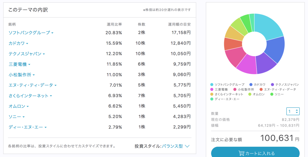
Task: Expand 三菱電機 stock details
Action: coord(20,64)
